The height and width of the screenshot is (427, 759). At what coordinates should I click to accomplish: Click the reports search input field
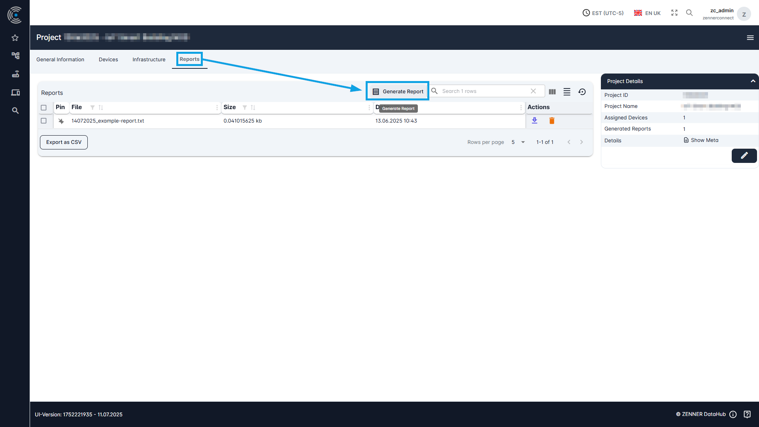pyautogui.click(x=482, y=91)
